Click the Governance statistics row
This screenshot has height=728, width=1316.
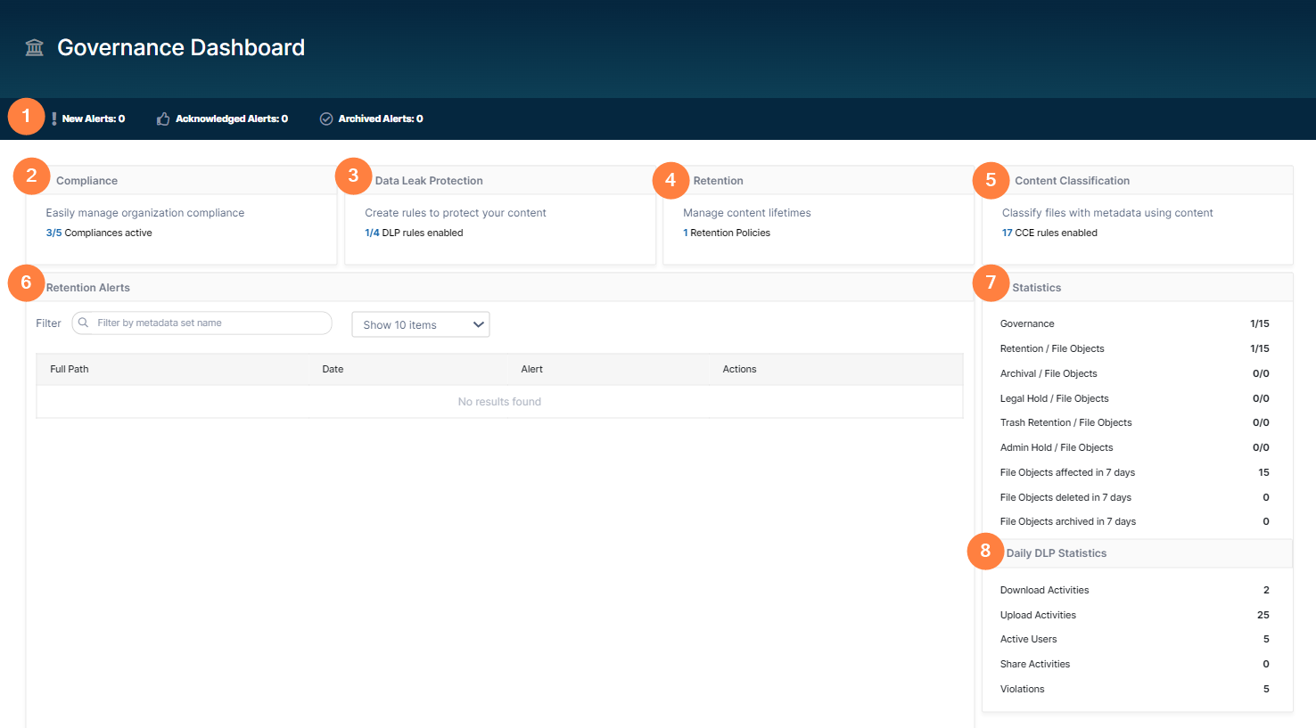pyautogui.click(x=1135, y=323)
